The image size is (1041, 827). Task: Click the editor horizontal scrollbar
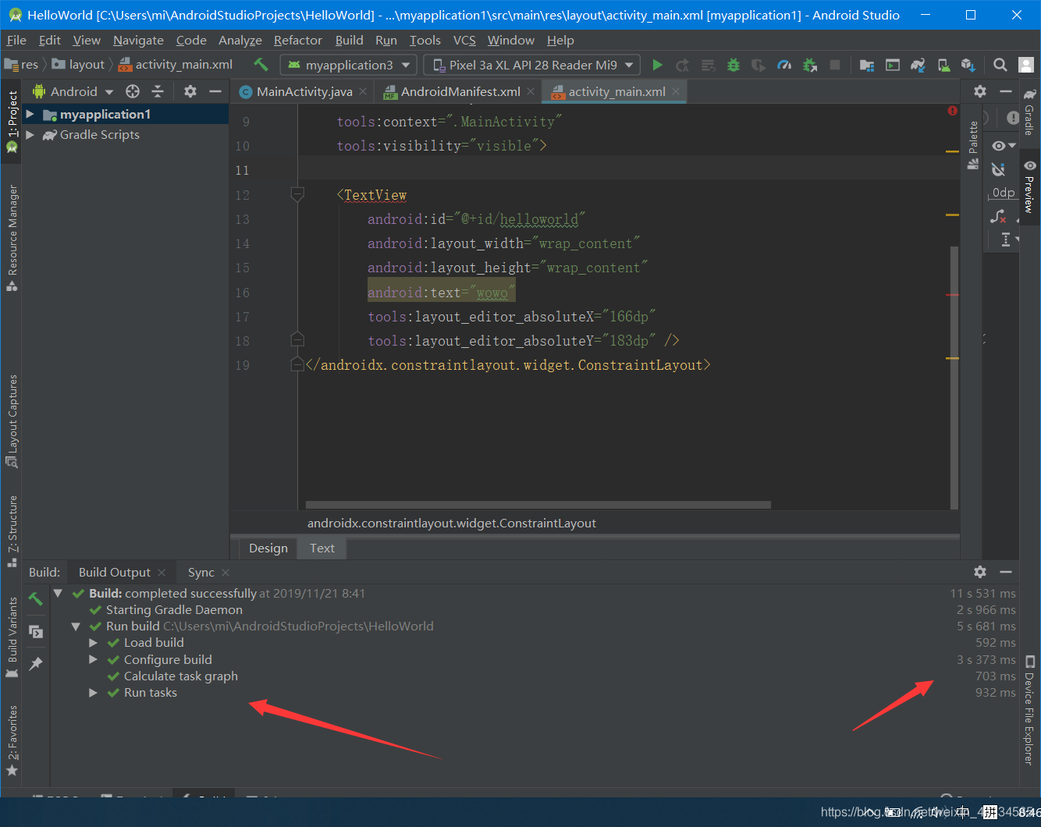click(x=538, y=505)
